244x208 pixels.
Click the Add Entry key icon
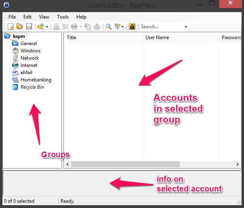tap(40, 27)
